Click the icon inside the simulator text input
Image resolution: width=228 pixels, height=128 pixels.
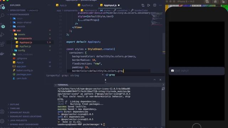point(172,71)
